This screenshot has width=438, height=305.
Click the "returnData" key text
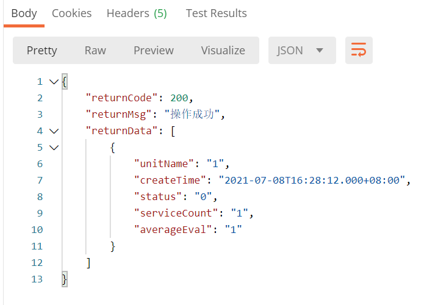tap(122, 131)
